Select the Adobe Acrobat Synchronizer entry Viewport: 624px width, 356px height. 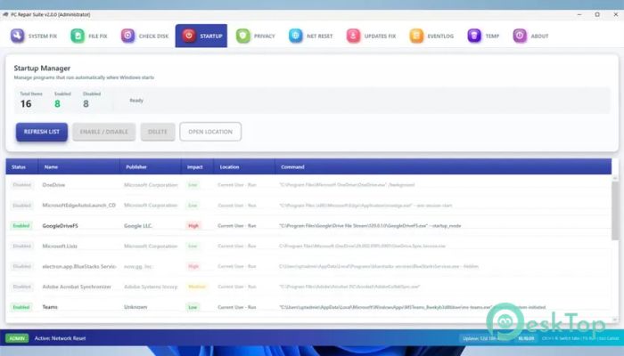tap(308, 287)
